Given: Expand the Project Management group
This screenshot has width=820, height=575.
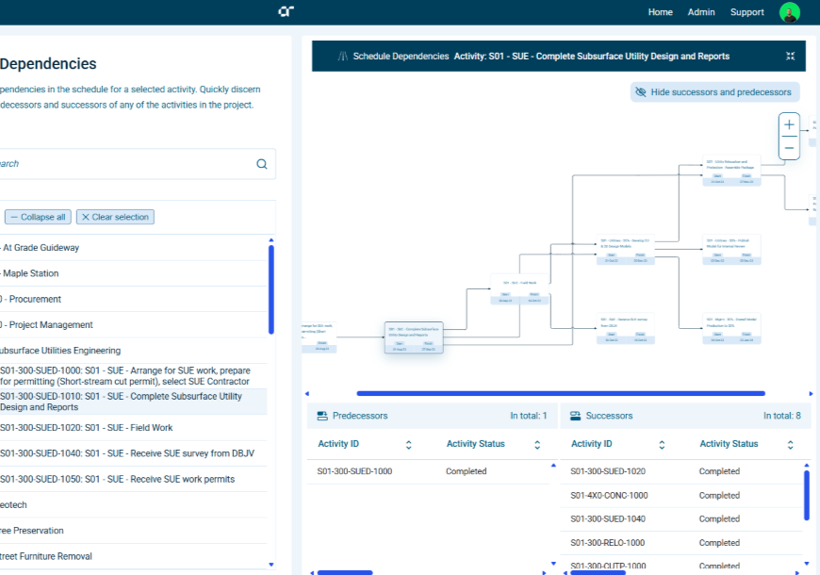Looking at the screenshot, I should coord(133,324).
